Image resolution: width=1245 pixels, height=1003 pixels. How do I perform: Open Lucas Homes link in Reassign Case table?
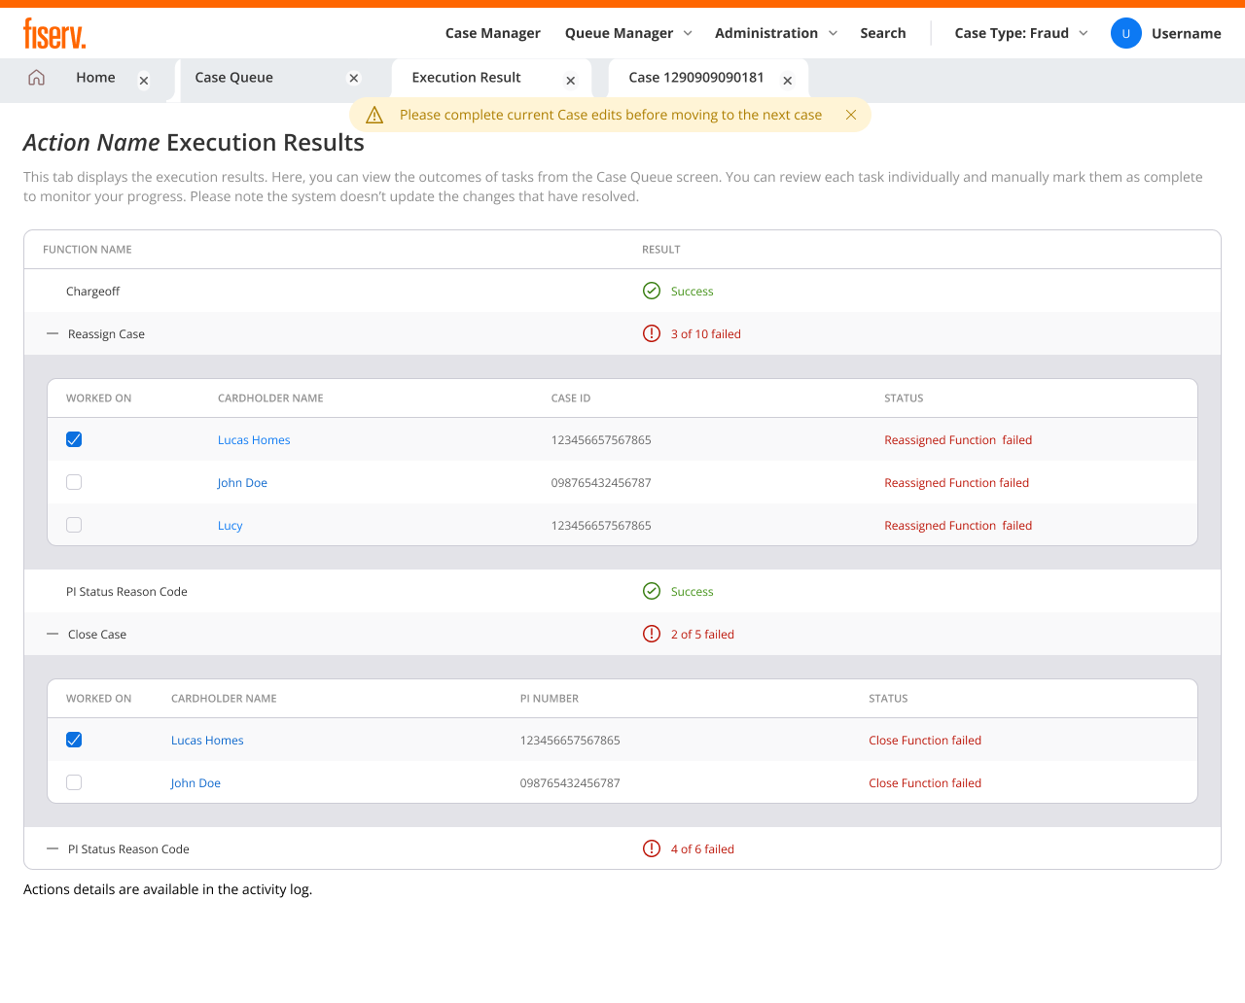(x=254, y=439)
